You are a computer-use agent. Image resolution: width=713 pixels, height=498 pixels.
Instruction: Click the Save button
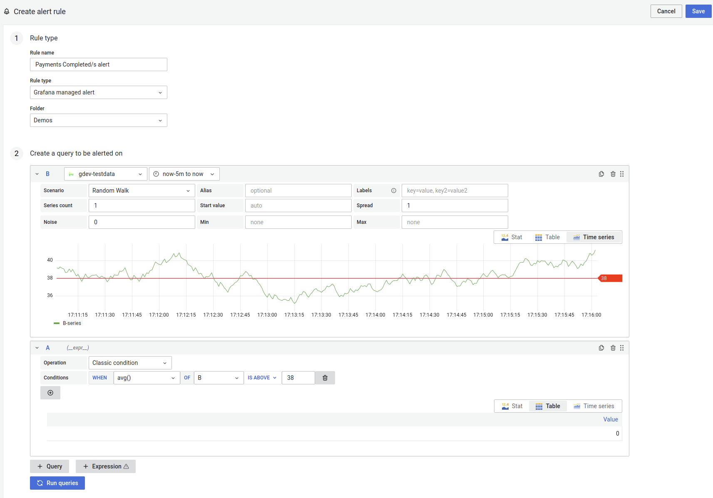click(698, 11)
